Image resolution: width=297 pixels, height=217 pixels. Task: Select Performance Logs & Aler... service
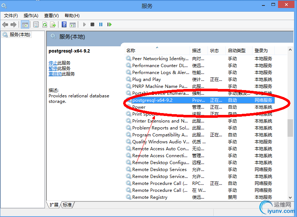click(200, 73)
